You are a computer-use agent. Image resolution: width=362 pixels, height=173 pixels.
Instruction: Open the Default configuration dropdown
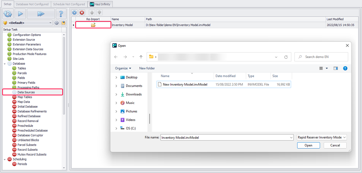[50, 23]
